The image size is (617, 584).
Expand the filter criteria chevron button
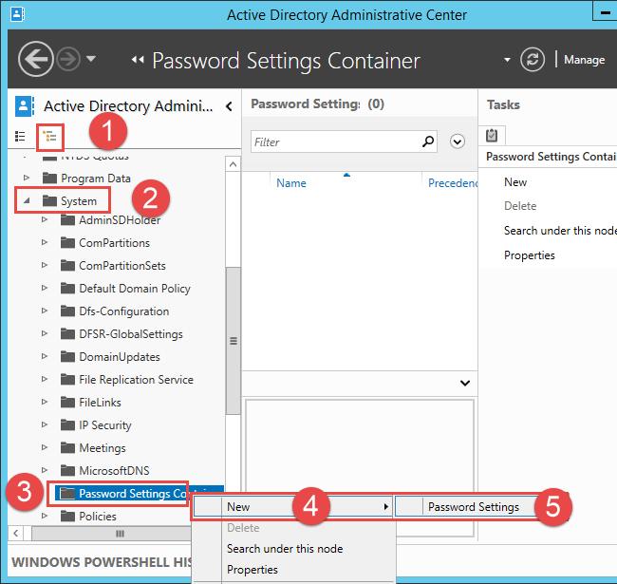coord(458,141)
